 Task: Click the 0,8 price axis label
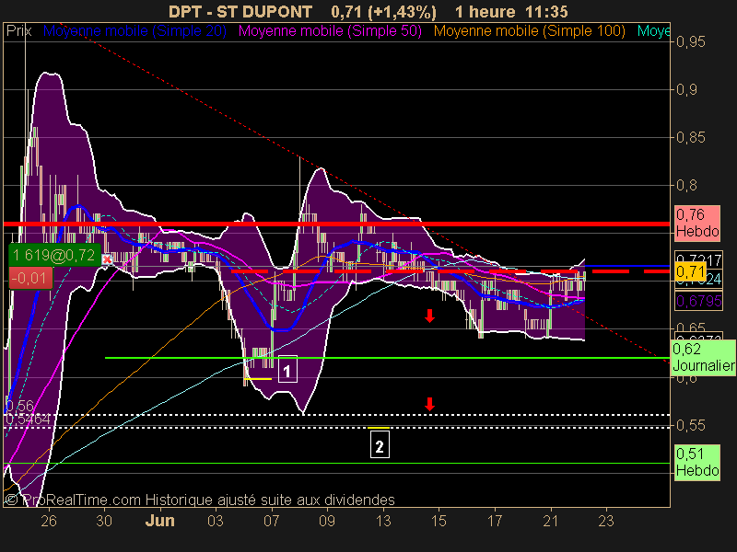click(x=686, y=186)
